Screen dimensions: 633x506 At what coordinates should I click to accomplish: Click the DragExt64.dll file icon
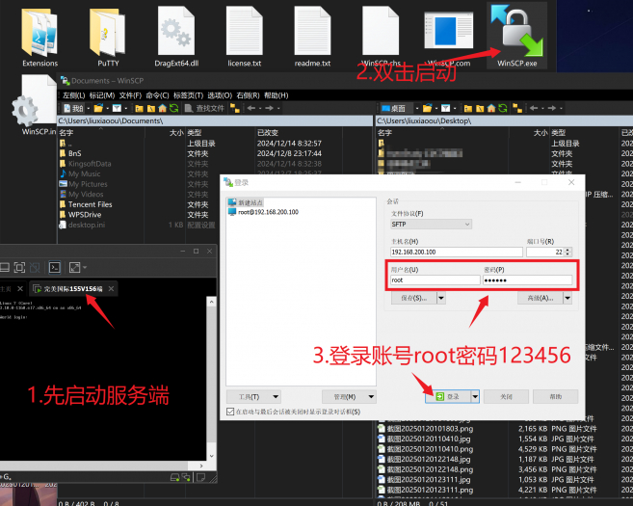click(175, 30)
